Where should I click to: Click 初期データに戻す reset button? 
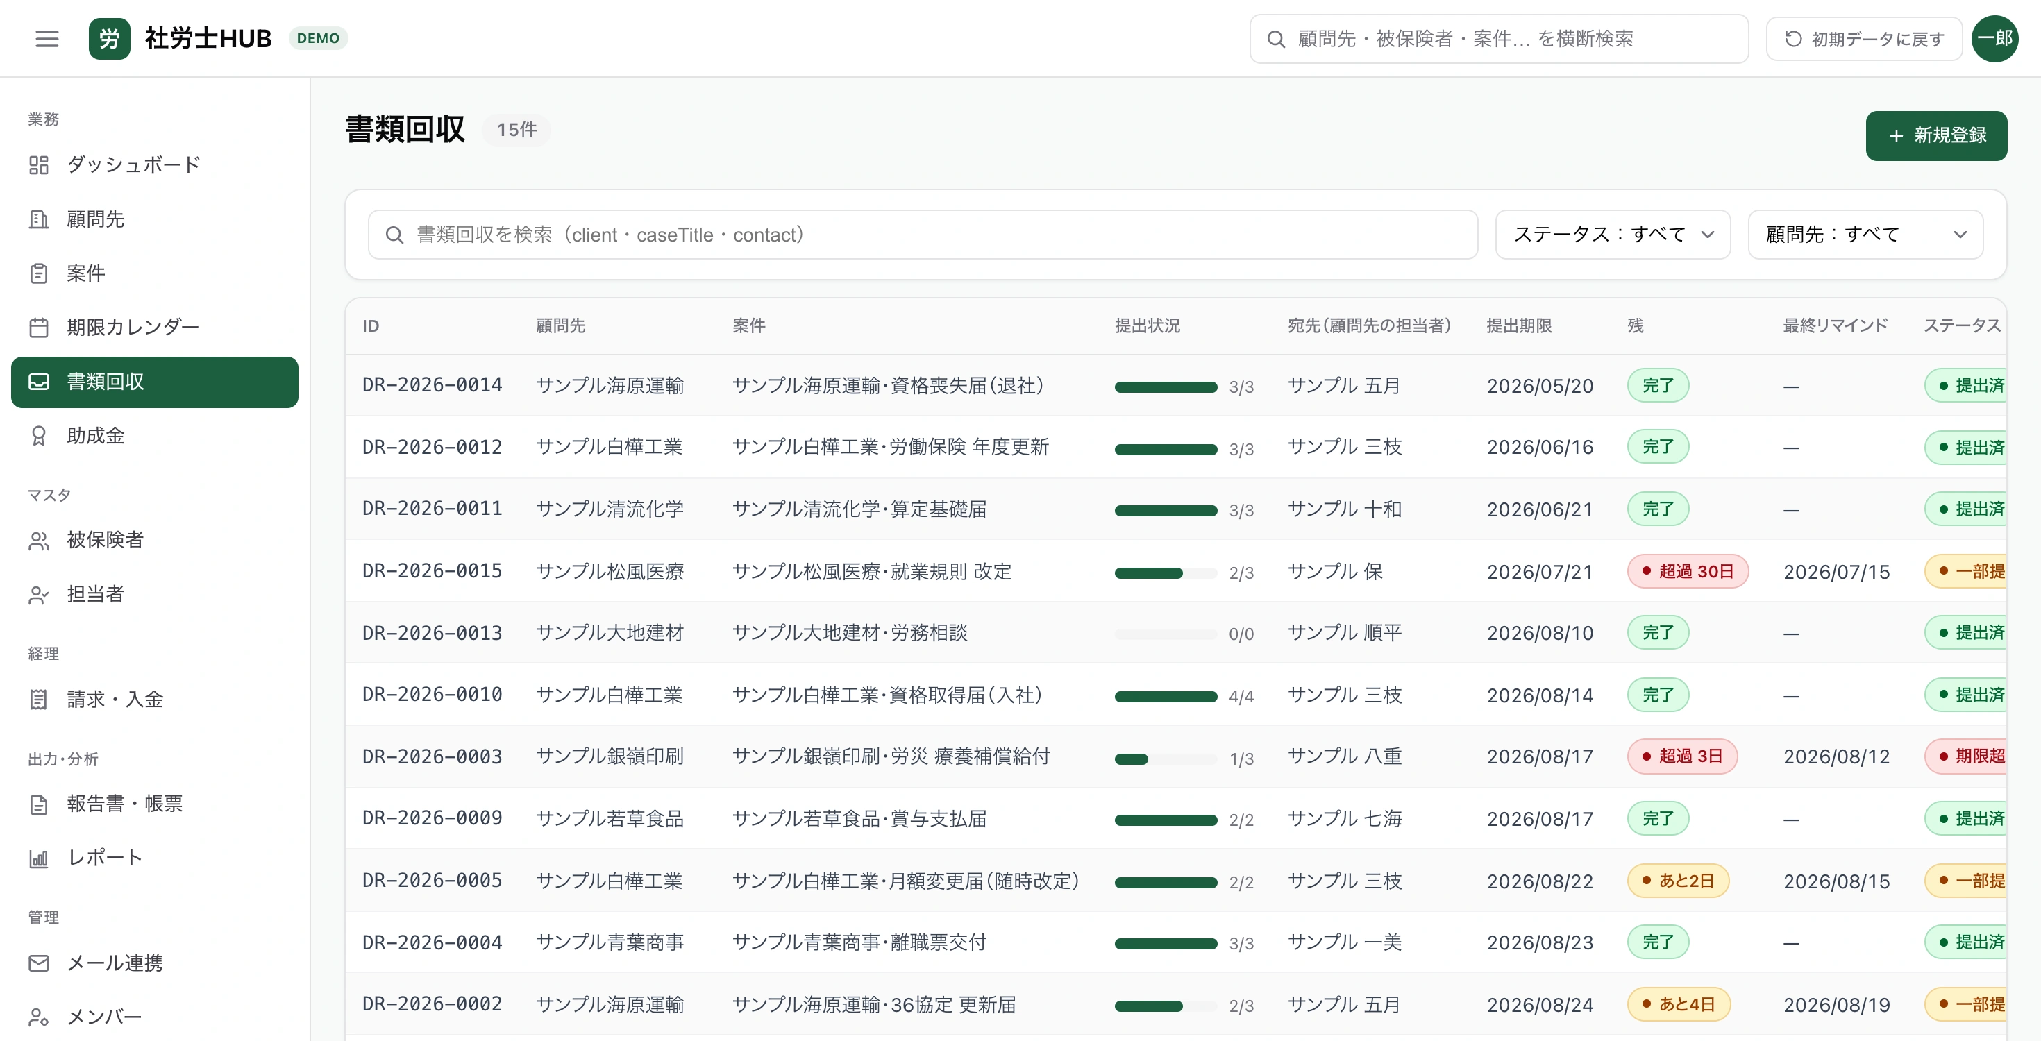click(x=1863, y=39)
